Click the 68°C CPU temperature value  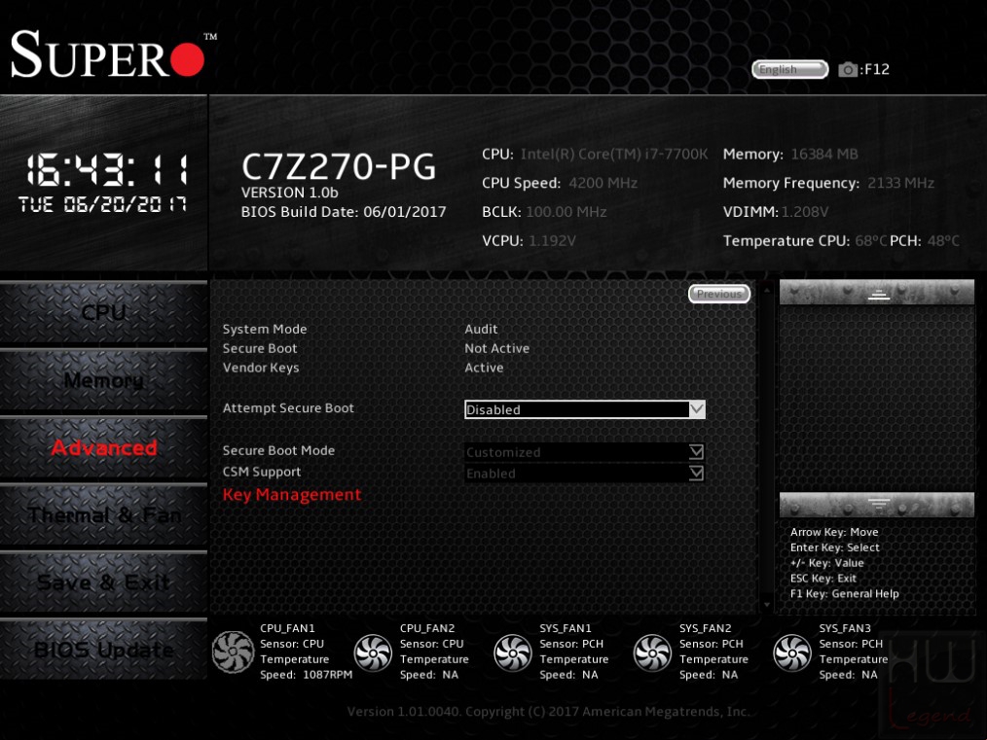870,241
